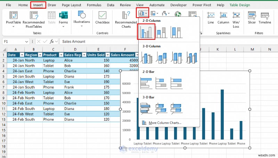Select the 3-D 100% Stacked Column chart
Image resolution: width=278 pixels, height=158 pixels.
point(177,57)
